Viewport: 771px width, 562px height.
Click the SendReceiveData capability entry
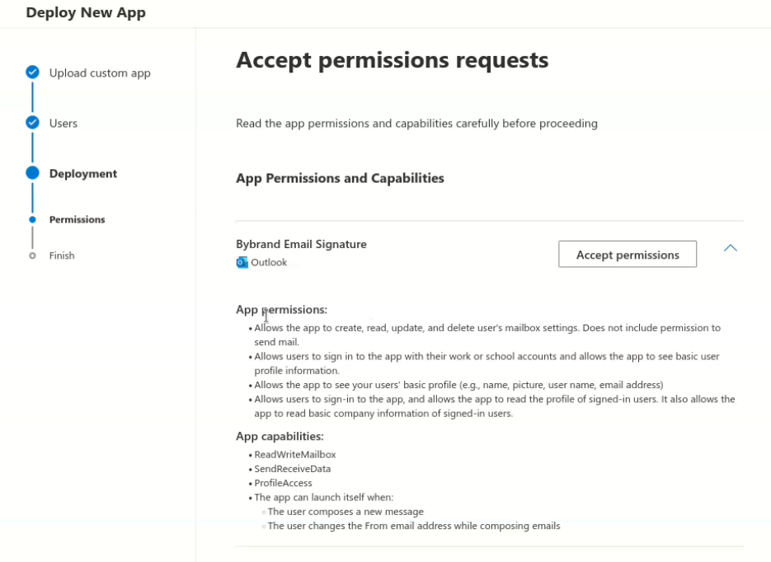coord(292,469)
